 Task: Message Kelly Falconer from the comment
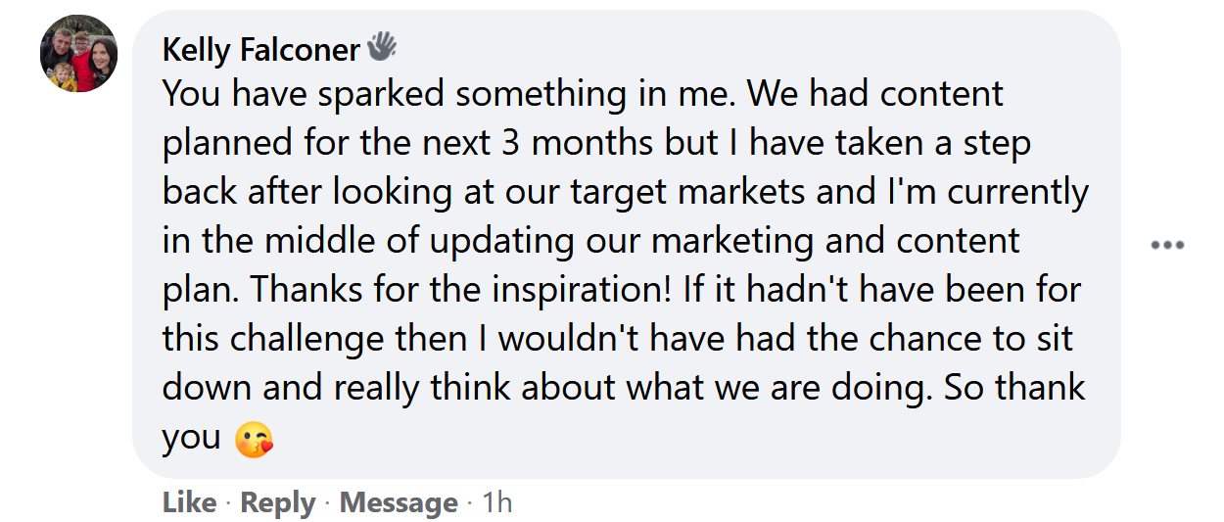pyautogui.click(x=399, y=503)
